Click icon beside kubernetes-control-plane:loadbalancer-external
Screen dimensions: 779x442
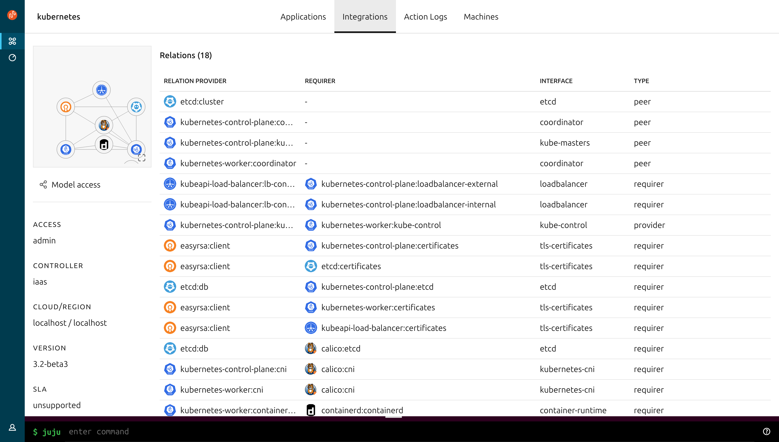tap(311, 184)
